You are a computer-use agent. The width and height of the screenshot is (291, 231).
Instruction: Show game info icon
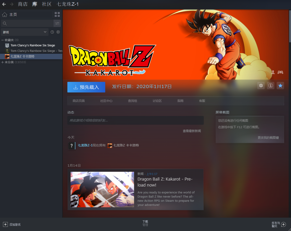(271, 86)
